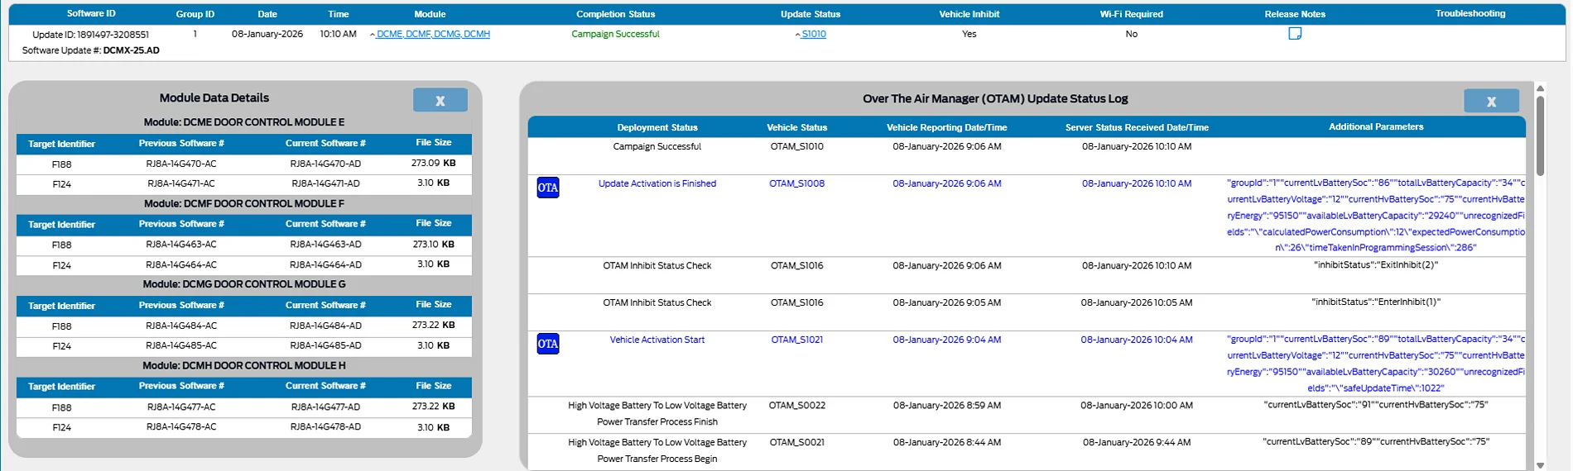Viewport: 1573px width, 471px height.
Task: Click the 273.10 KB file size cell
Action: tap(434, 245)
